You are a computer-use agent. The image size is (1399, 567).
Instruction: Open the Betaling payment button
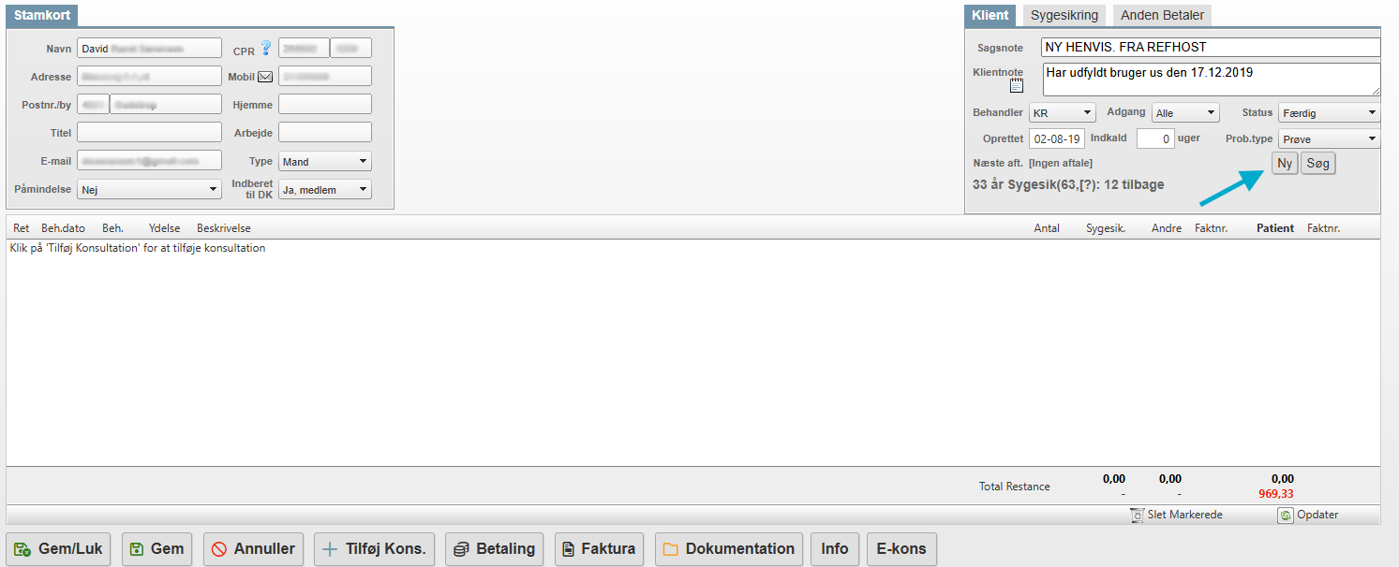(x=494, y=549)
